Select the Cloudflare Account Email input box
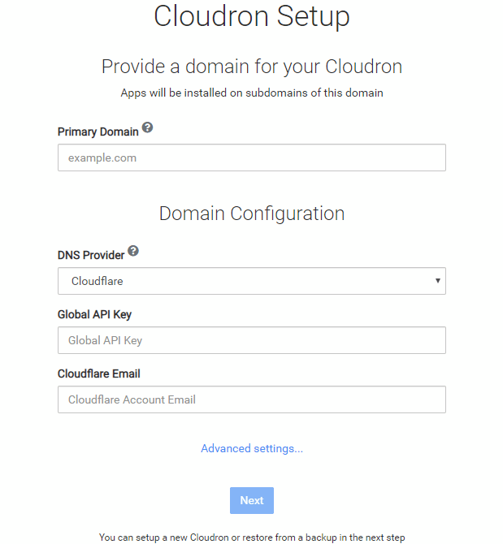This screenshot has width=503, height=544. click(252, 399)
